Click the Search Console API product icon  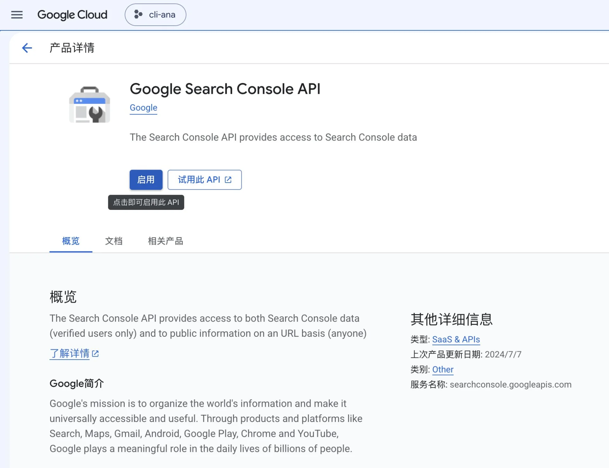coord(89,105)
